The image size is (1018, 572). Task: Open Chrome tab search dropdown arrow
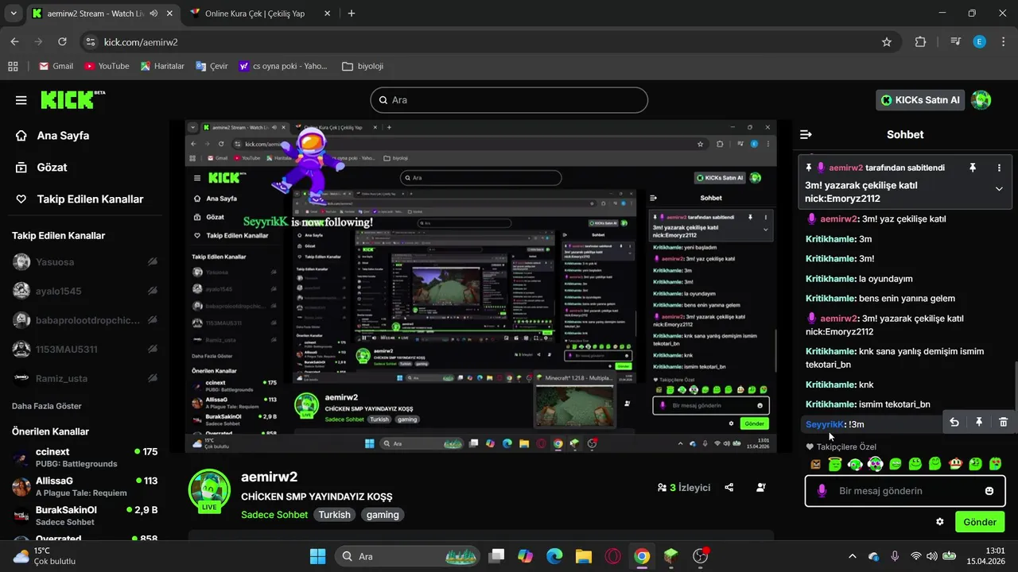point(13,14)
